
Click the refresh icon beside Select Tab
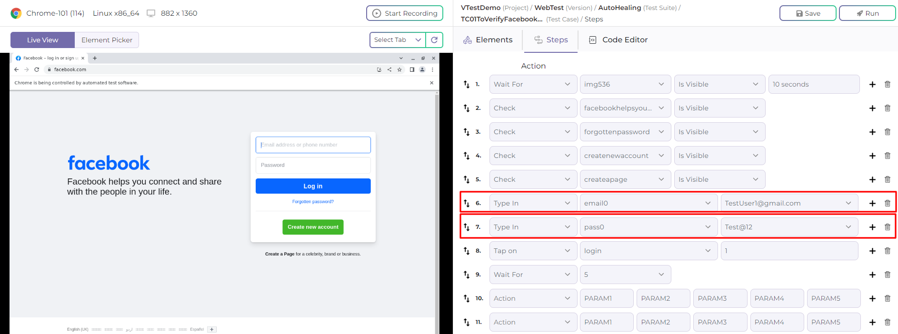(x=434, y=40)
